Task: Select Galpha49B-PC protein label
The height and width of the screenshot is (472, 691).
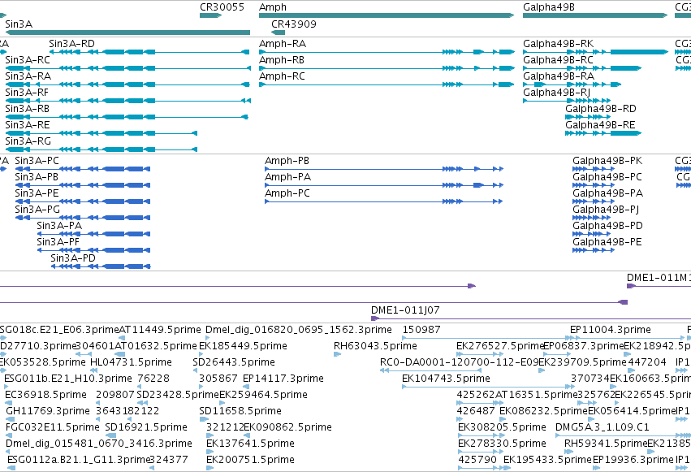Action: click(x=607, y=177)
